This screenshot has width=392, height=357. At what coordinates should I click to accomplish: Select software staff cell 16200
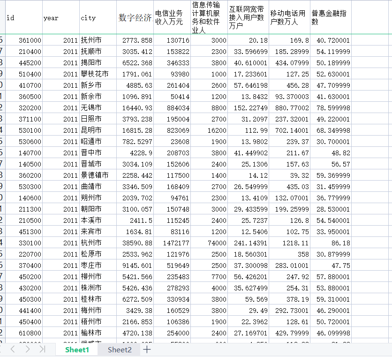click(209, 130)
